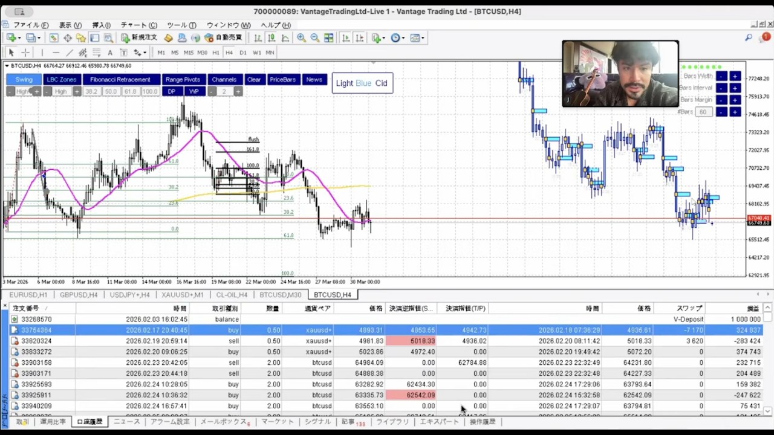Image resolution: width=774 pixels, height=435 pixels.
Task: Click the Range Pivots chart button
Action: coord(183,80)
